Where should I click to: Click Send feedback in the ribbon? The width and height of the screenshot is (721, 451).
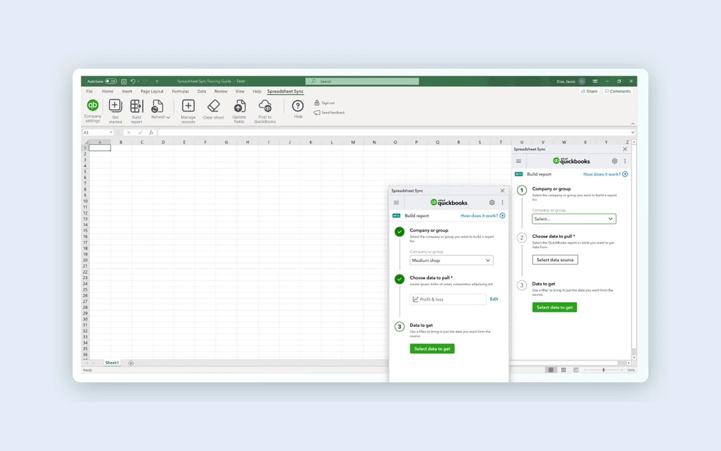coord(329,113)
